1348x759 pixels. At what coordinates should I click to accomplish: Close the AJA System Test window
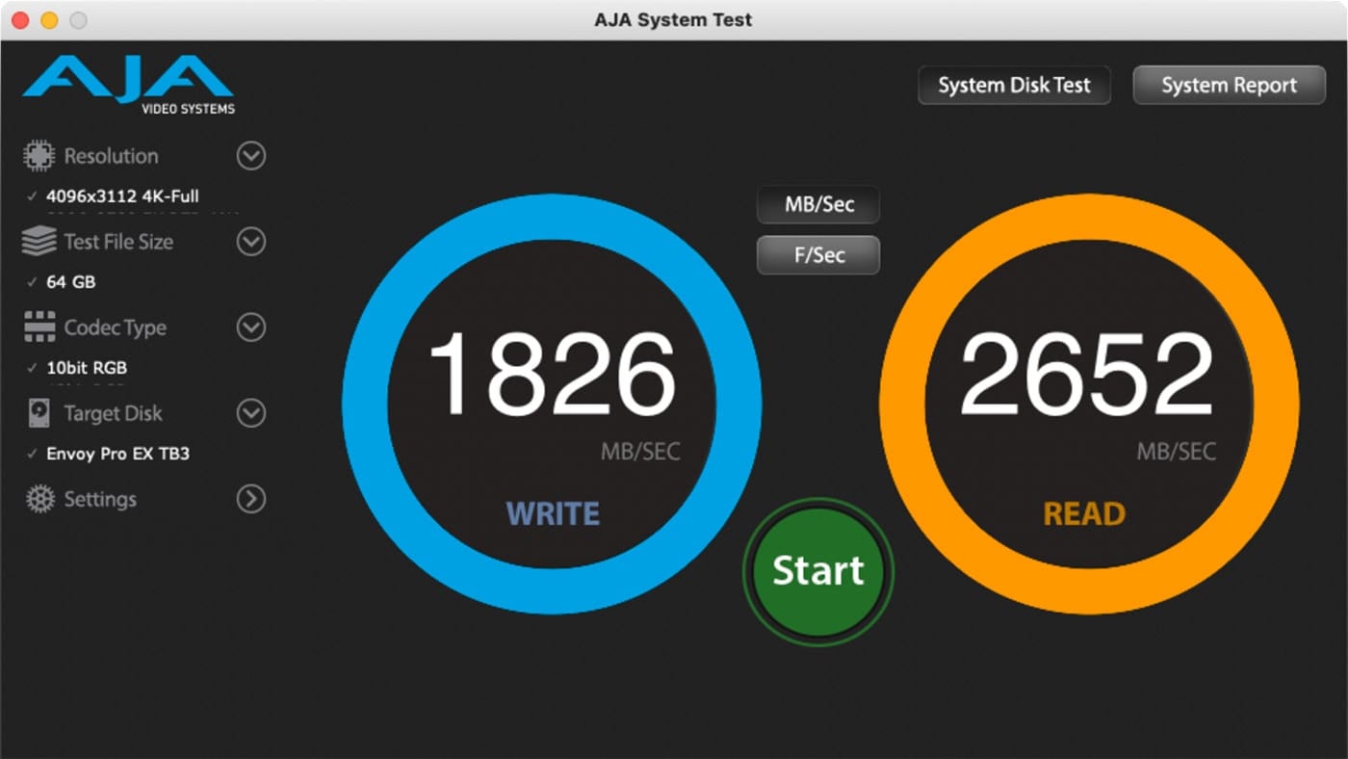point(20,20)
